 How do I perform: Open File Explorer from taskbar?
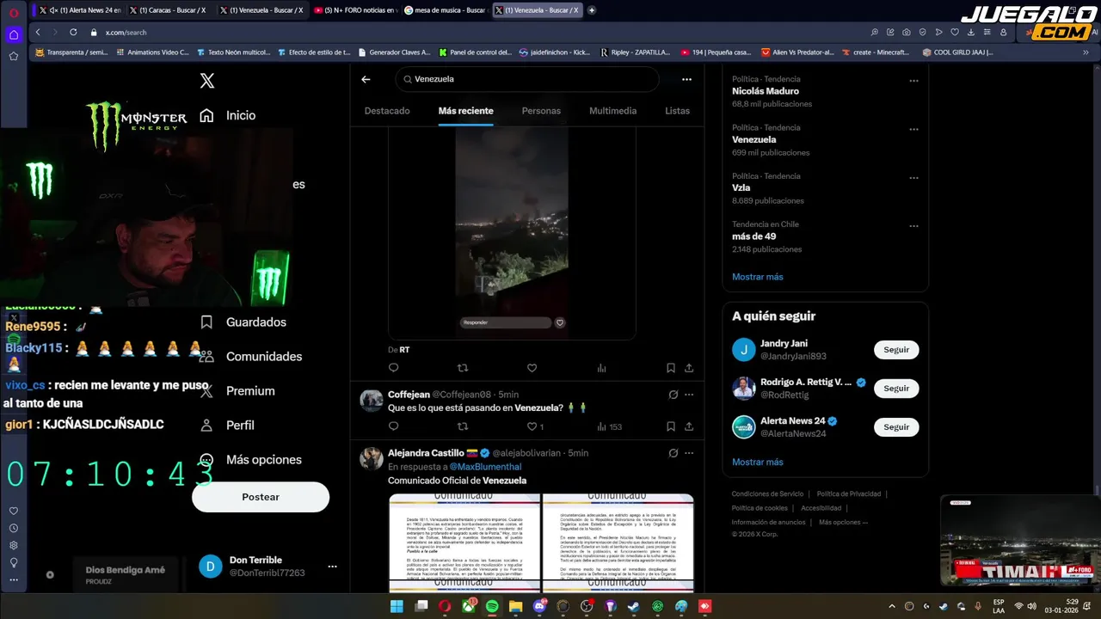click(x=515, y=606)
